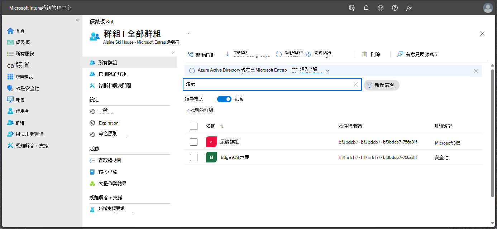
Task: Open the user account avatar
Action: 488,8
